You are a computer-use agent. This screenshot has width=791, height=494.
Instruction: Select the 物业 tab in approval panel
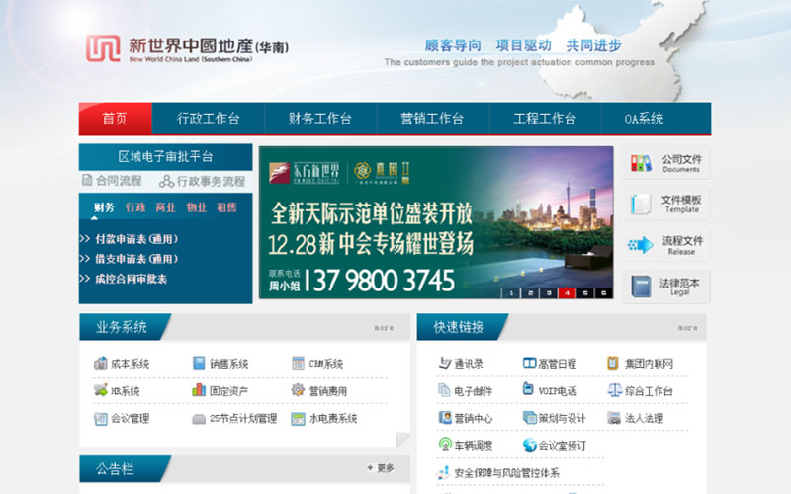click(x=196, y=207)
